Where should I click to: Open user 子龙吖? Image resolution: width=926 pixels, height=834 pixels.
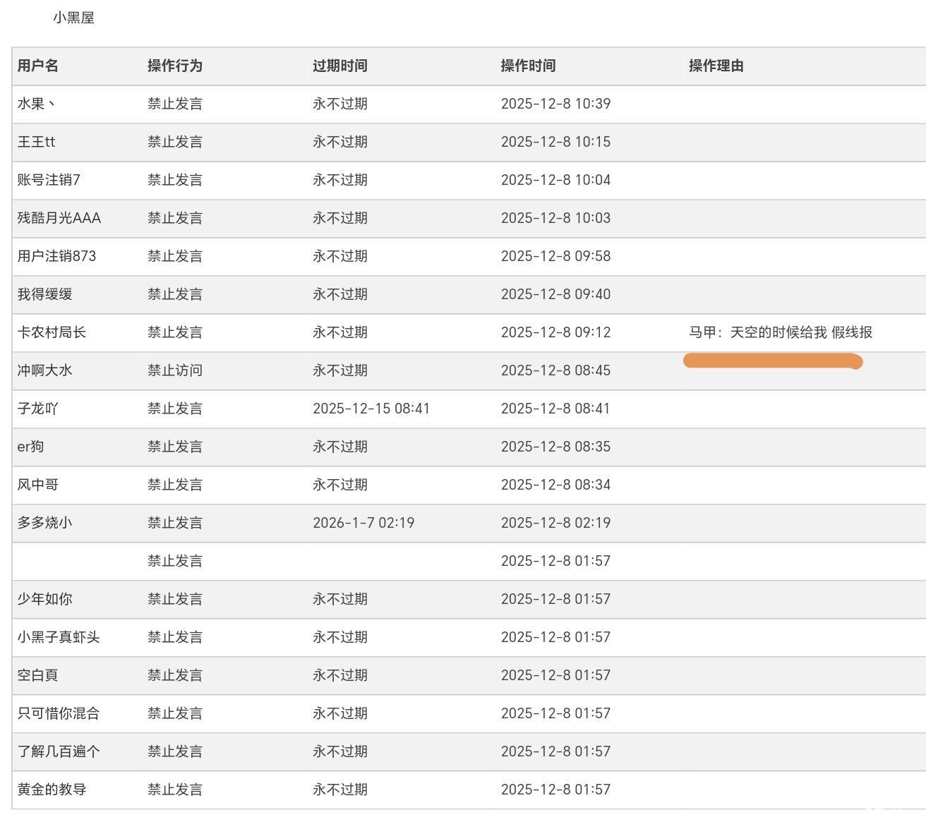pos(38,409)
